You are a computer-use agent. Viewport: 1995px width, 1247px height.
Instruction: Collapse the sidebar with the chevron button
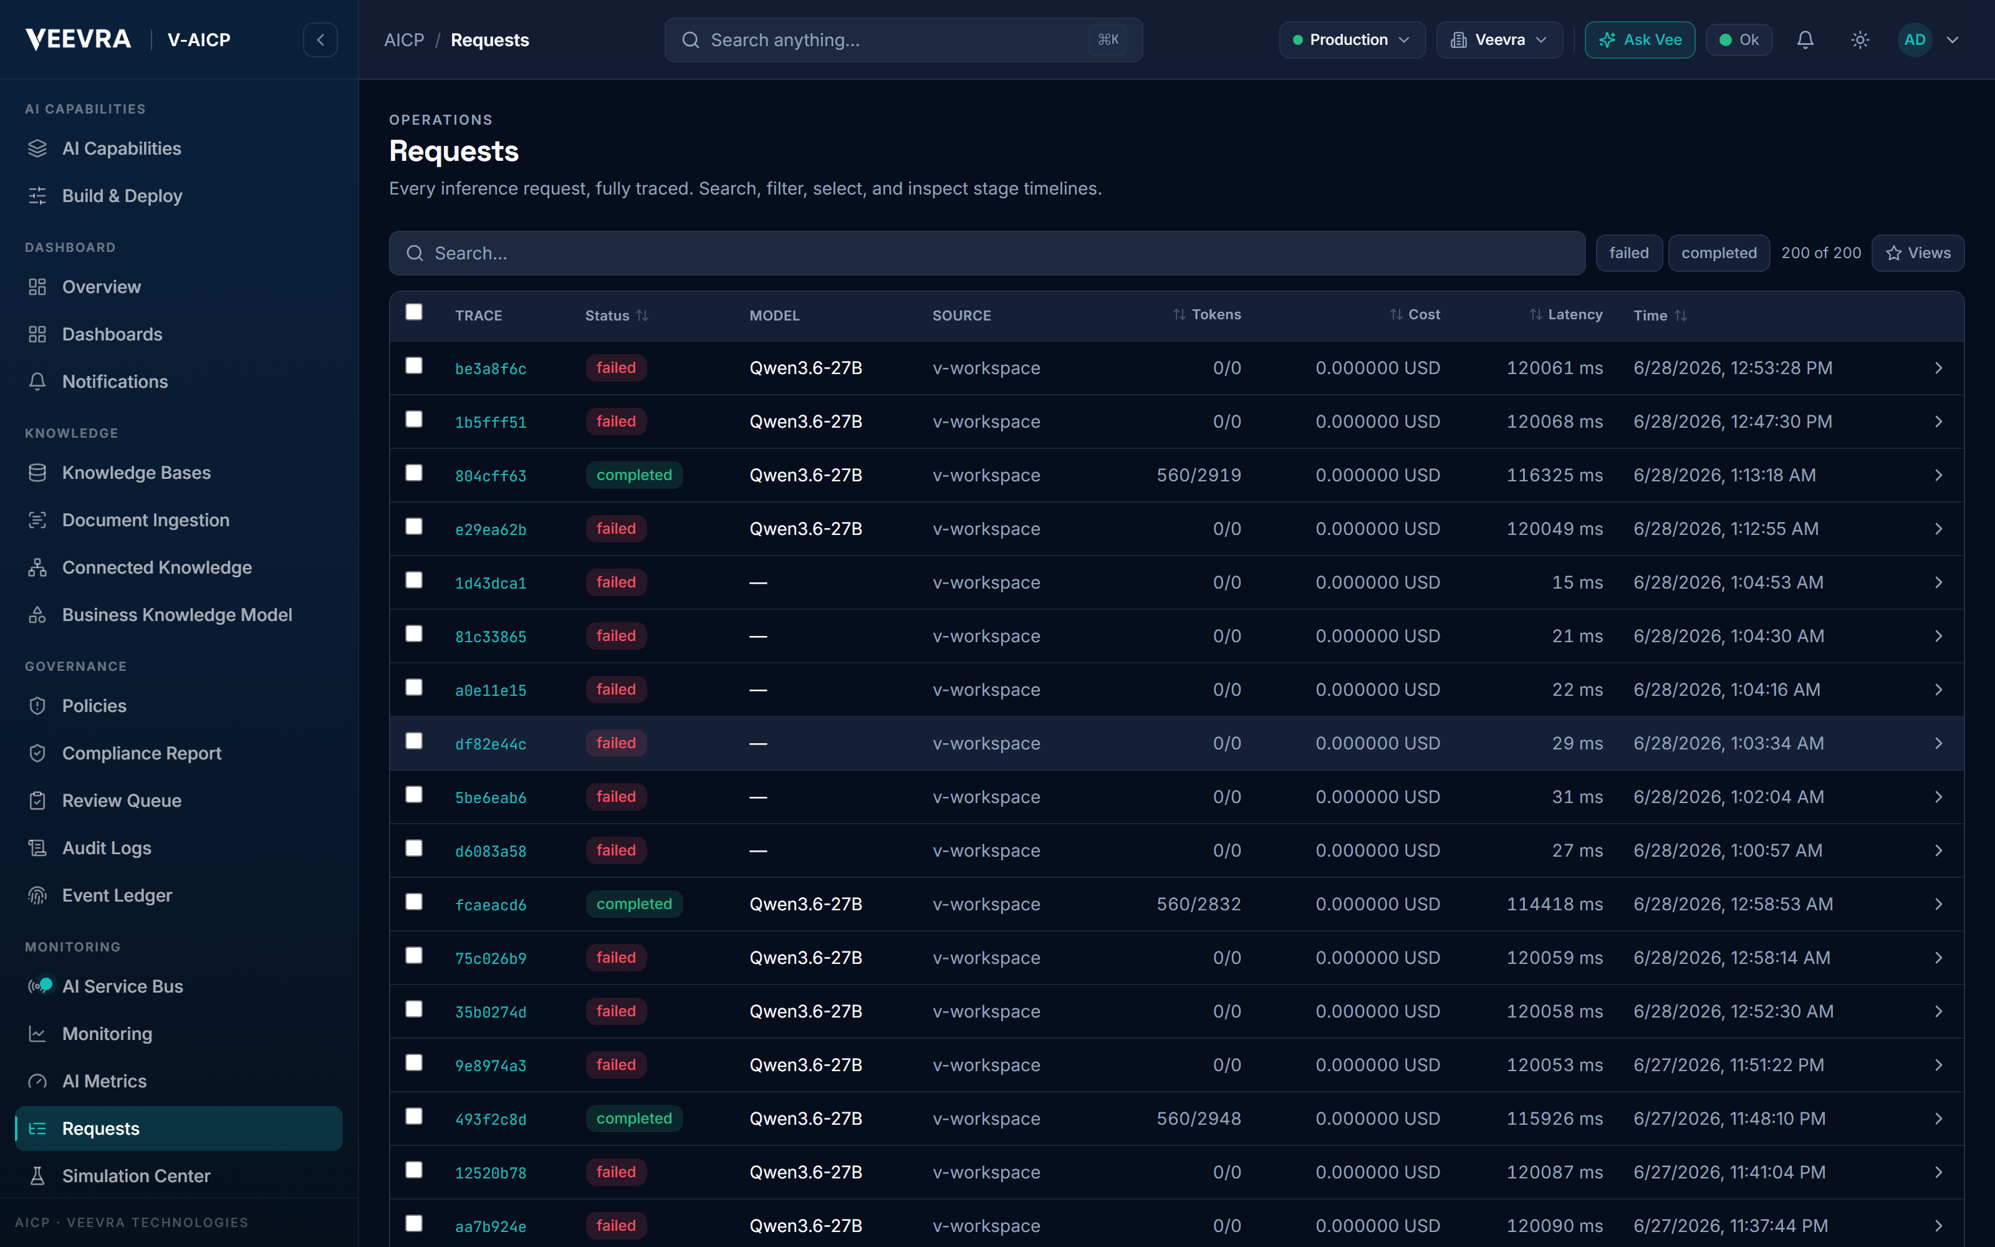point(320,39)
